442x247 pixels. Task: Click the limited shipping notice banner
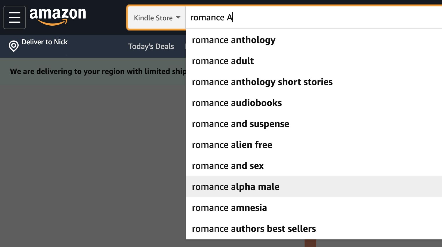click(x=93, y=71)
